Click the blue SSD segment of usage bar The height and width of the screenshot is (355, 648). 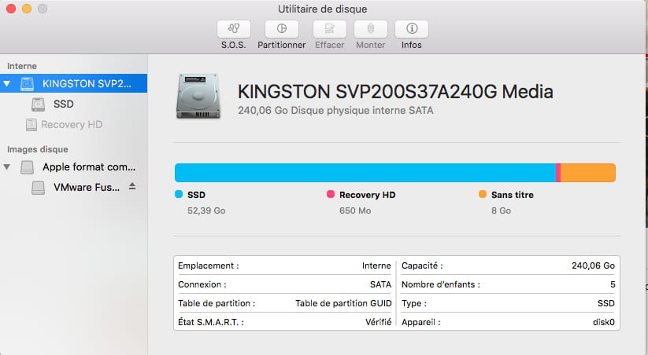365,173
